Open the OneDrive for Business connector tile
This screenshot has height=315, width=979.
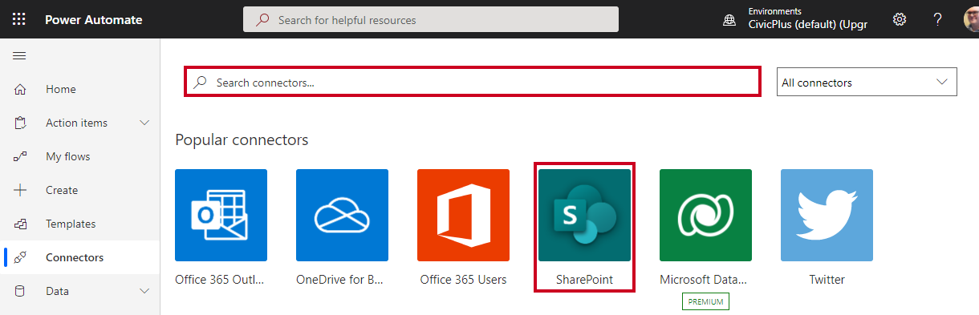342,215
